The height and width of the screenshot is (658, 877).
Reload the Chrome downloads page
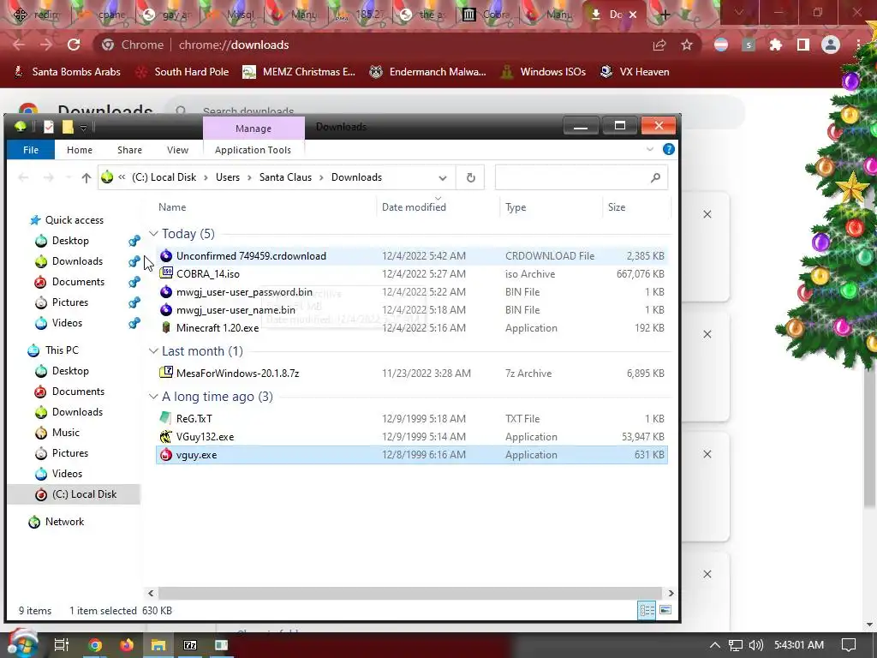point(74,45)
